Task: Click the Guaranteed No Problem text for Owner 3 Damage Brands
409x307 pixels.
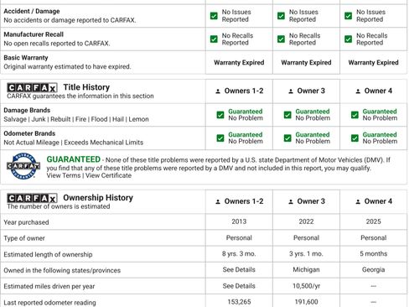Action: click(x=313, y=115)
